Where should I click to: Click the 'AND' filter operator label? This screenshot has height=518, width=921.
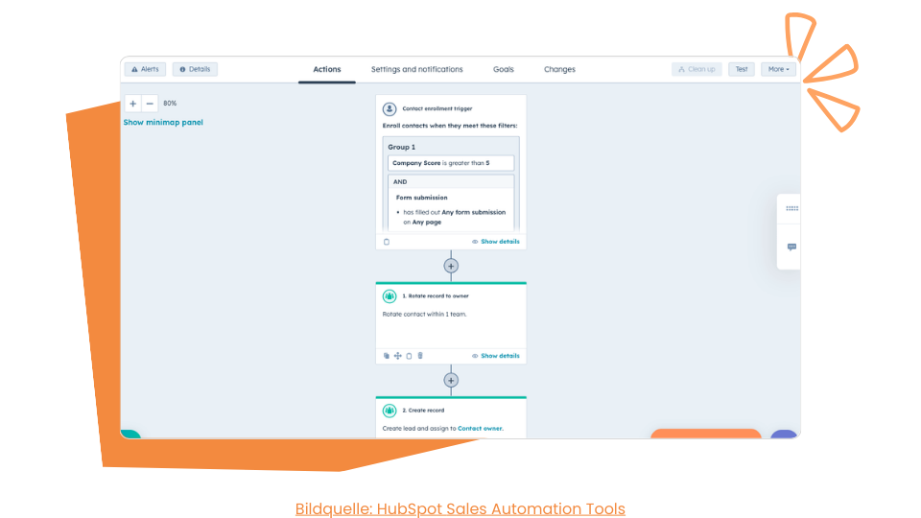(x=400, y=182)
